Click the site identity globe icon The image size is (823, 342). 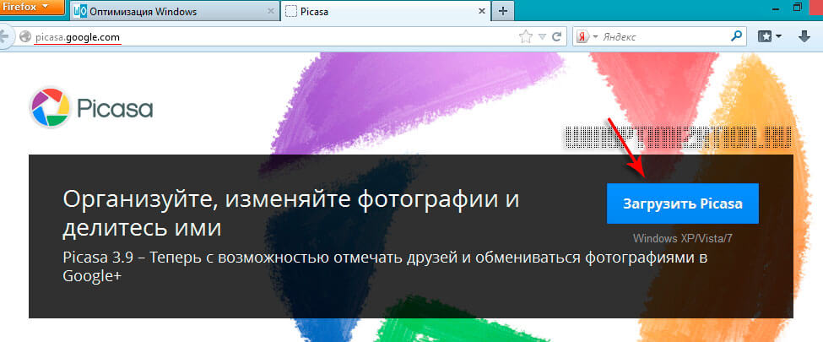pos(25,37)
